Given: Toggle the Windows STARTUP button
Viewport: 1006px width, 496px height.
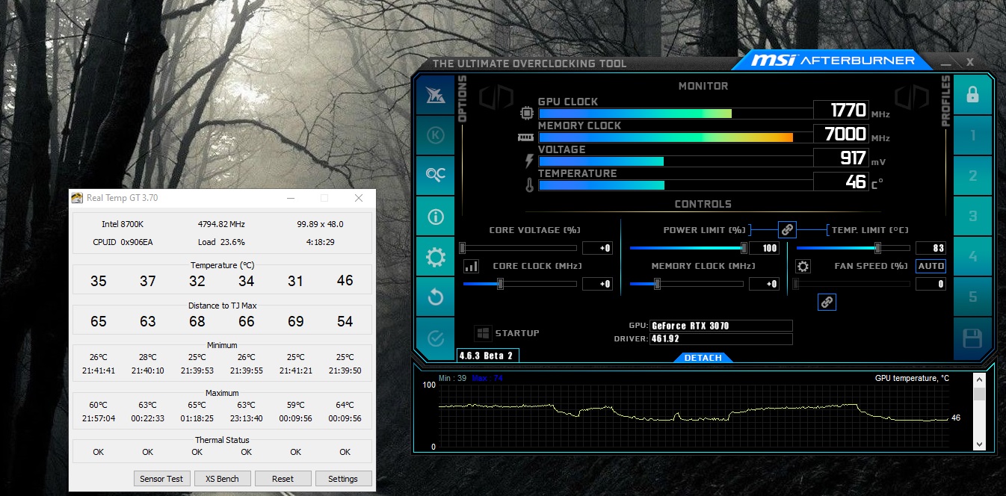Looking at the screenshot, I should tap(507, 333).
